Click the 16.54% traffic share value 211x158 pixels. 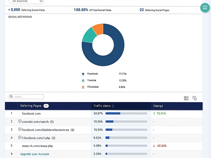click(x=98, y=130)
